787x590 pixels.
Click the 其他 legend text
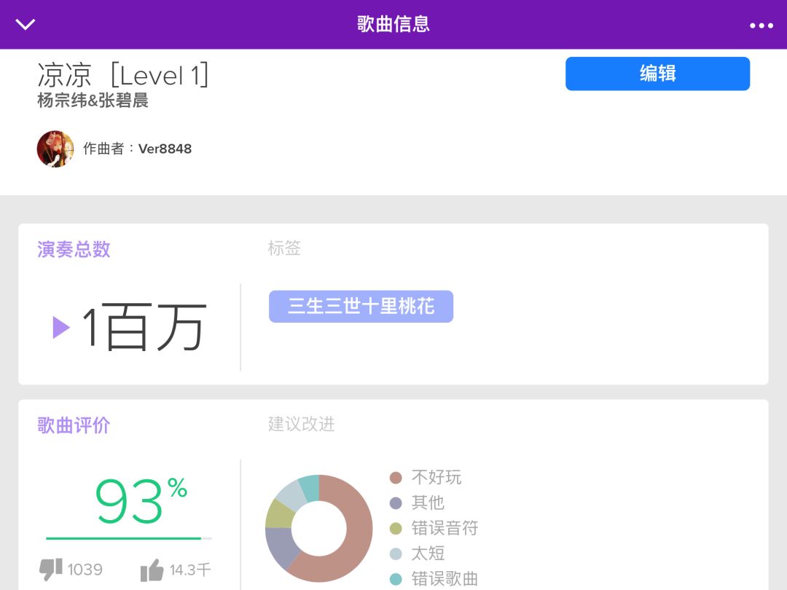pyautogui.click(x=428, y=503)
